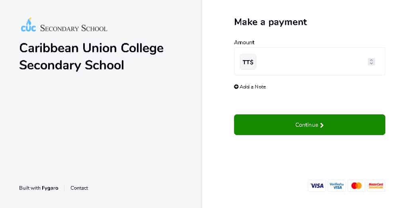The image size is (412, 208).
Task: Expand the Add a Note section
Action: click(250, 87)
